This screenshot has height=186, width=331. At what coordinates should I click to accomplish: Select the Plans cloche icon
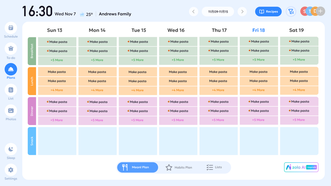click(11, 69)
